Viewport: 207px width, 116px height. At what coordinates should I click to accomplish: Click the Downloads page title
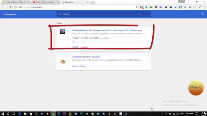pyautogui.click(x=10, y=14)
